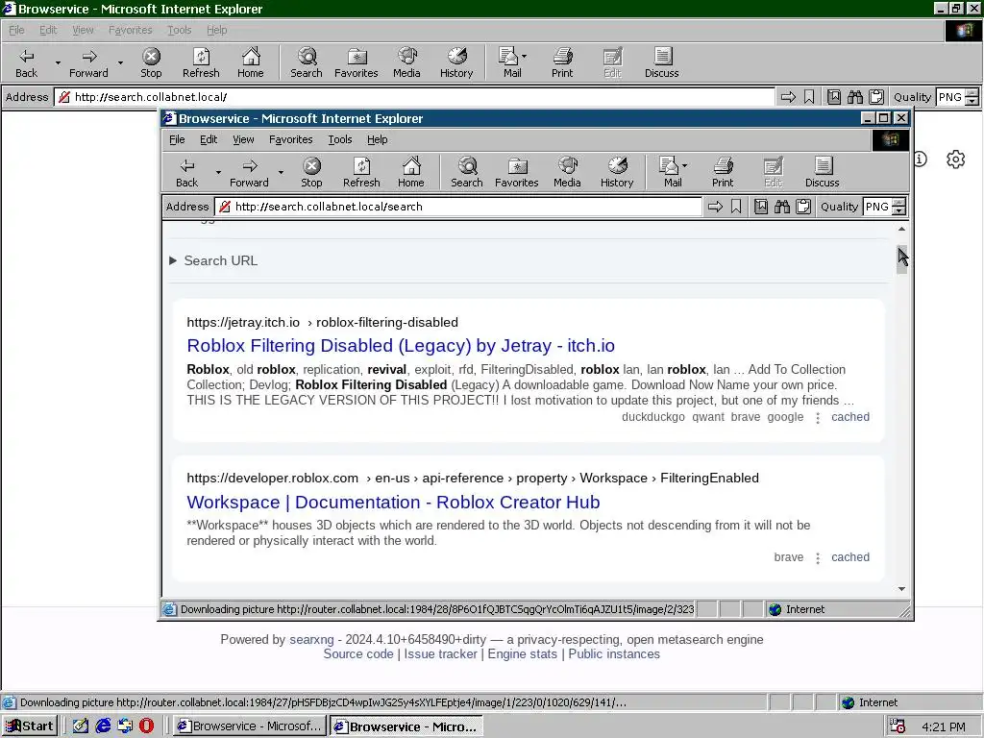
Task: Open the Engine stats footer link
Action: pyautogui.click(x=522, y=653)
